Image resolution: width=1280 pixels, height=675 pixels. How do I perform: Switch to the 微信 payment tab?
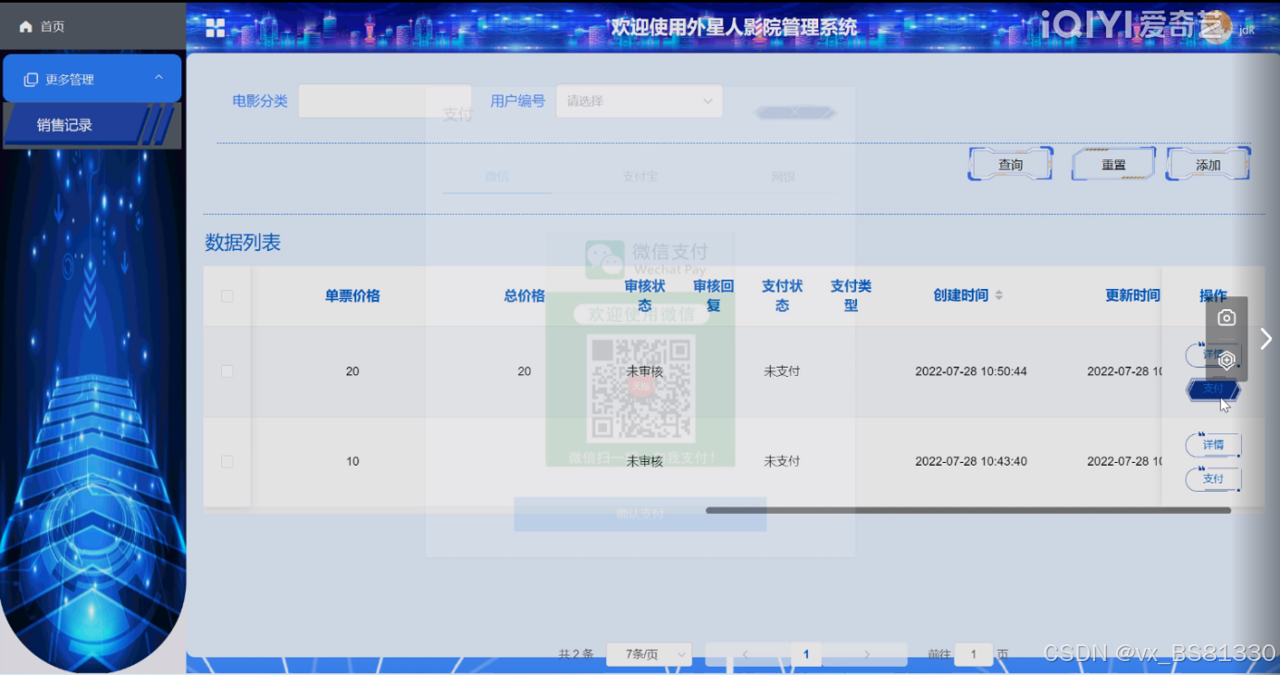pos(497,176)
